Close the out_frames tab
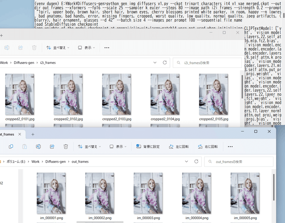 coord(20,134)
